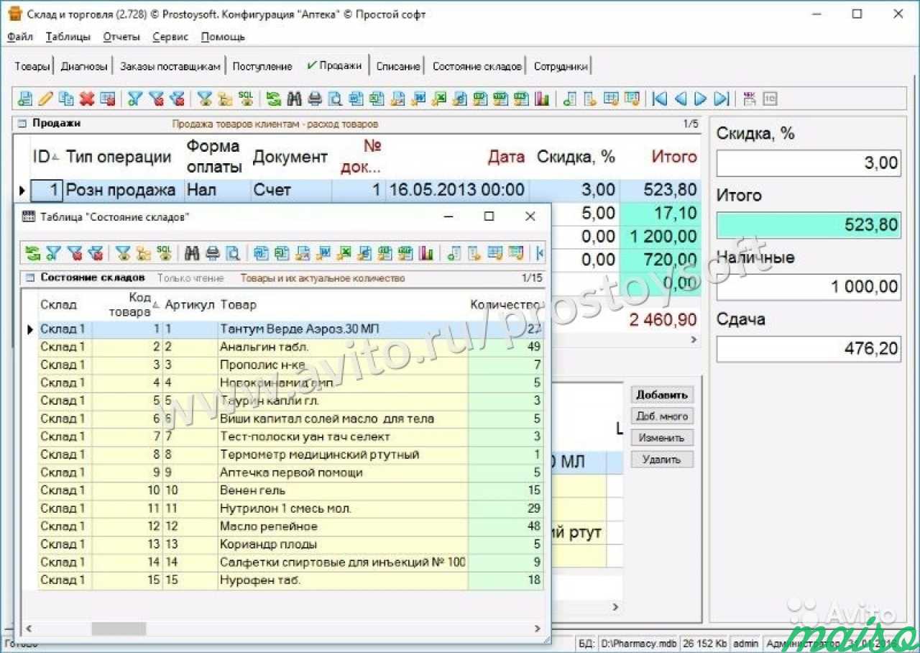Open the Помощь menu
The width and height of the screenshot is (920, 653).
click(223, 37)
